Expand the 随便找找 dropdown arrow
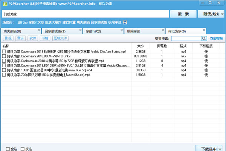Image resolution: width=226 pixels, height=151 pixels. [222, 14]
